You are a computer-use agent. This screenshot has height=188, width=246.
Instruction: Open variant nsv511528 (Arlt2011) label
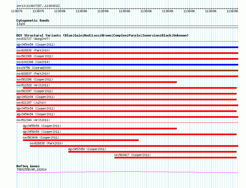(33, 85)
